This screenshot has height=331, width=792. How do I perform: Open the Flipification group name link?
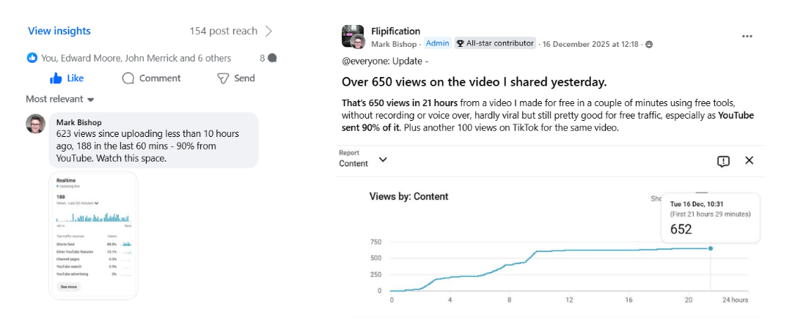pos(395,31)
